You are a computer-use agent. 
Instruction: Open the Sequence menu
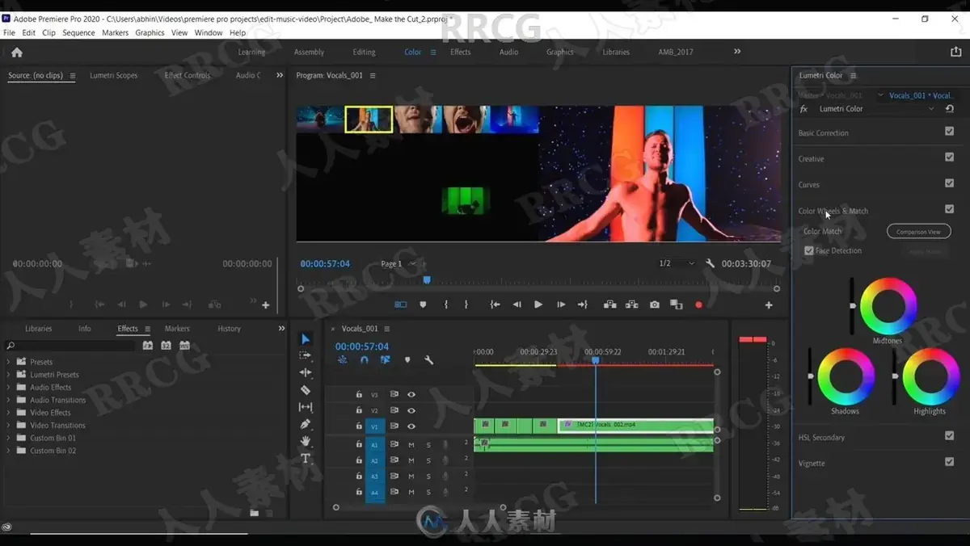(x=78, y=33)
